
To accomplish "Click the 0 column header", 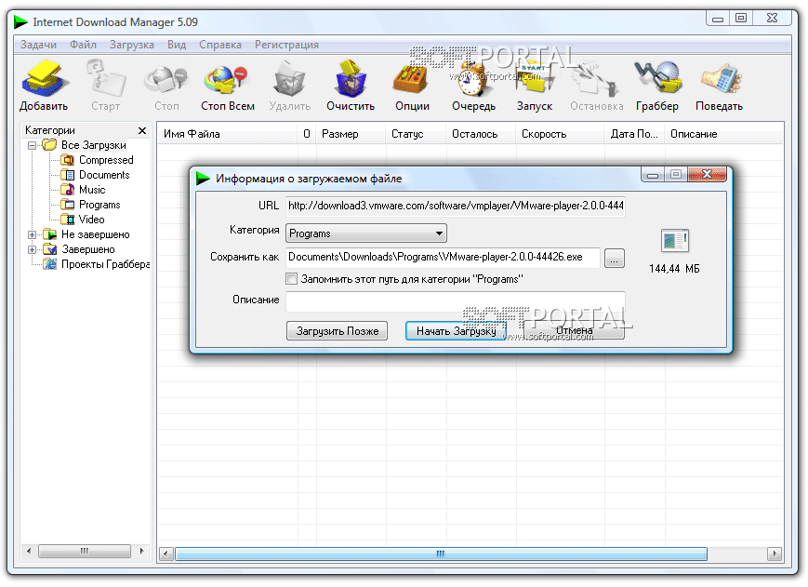I will (x=307, y=134).
